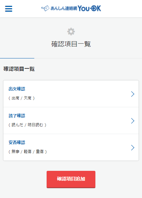
Task: Open the 読了確認 item
Action: tap(71, 121)
